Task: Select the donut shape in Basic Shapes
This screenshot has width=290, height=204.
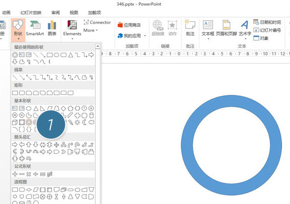Action: [x=29, y=122]
